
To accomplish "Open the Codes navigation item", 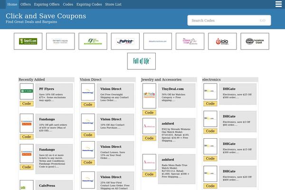I will [x=68, y=4].
